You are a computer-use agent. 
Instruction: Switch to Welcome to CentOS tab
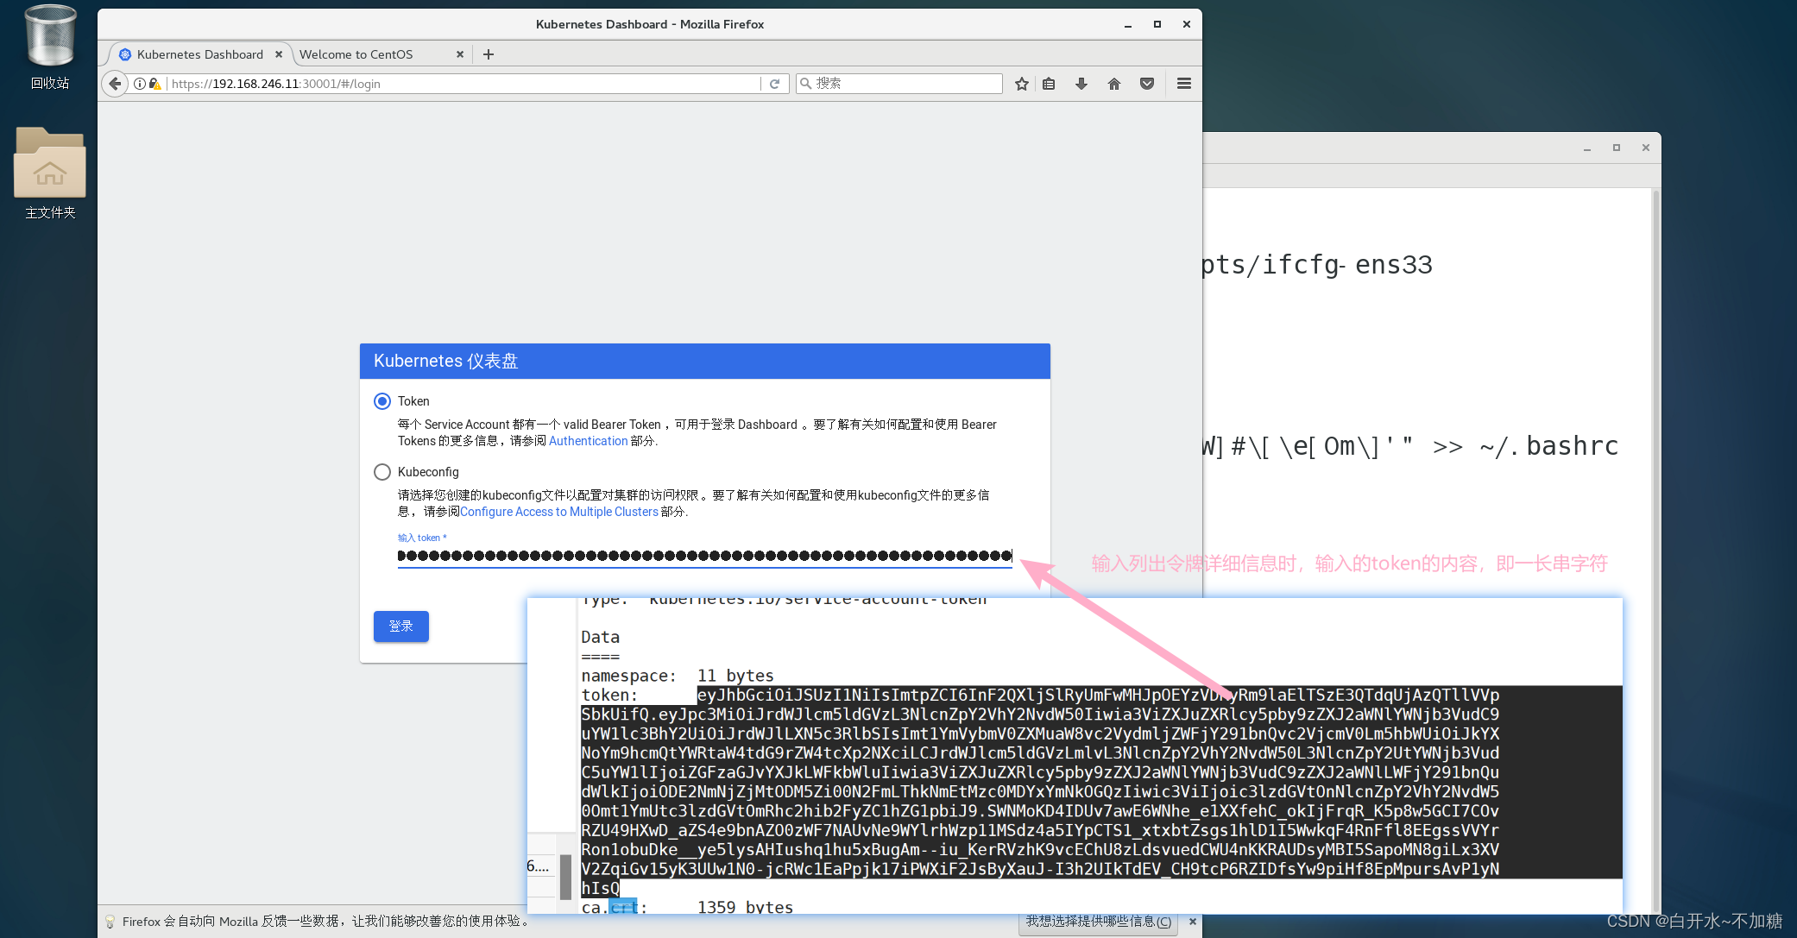[380, 54]
